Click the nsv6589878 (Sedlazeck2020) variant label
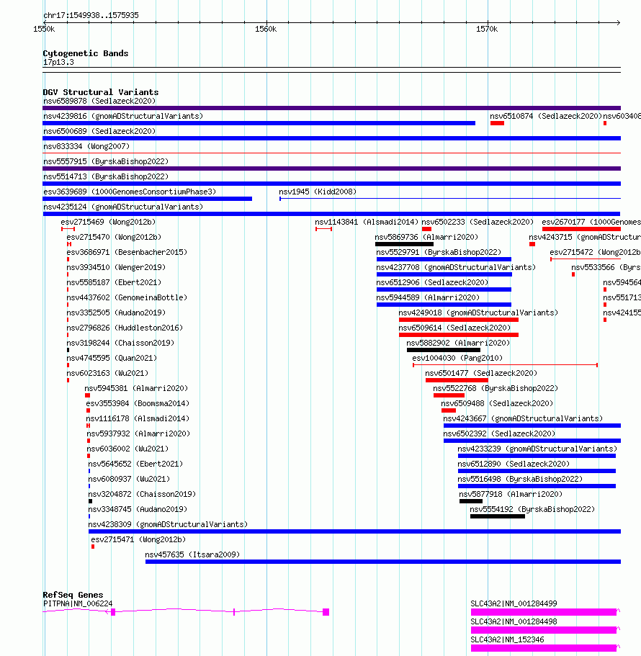The image size is (641, 656). 99,101
